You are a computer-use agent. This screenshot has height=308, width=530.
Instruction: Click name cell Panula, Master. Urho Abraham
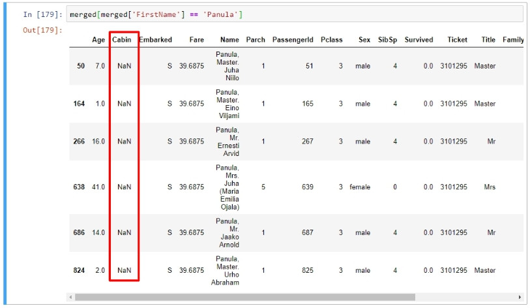[x=225, y=270]
